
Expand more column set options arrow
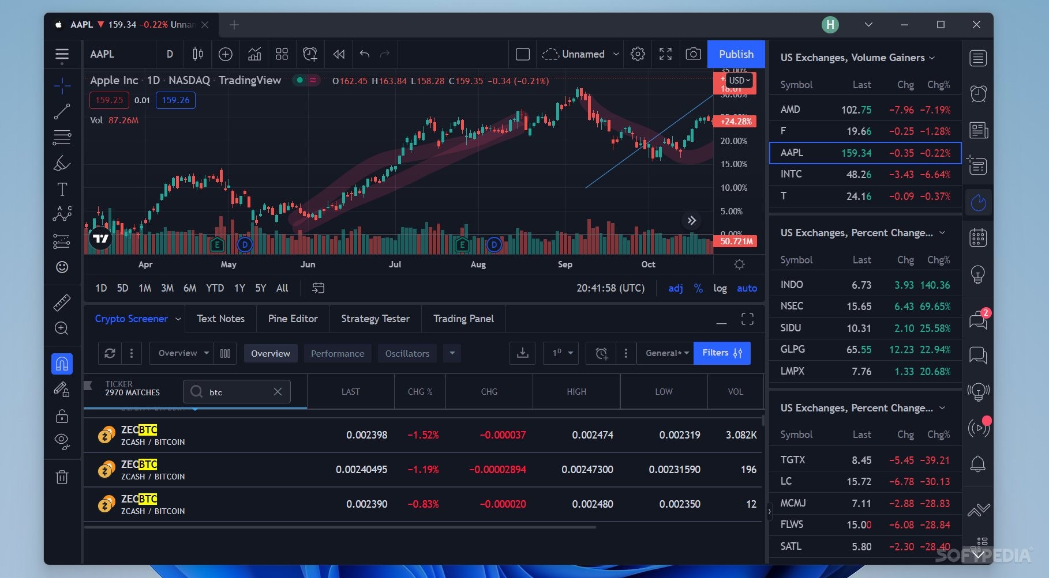[x=452, y=353]
